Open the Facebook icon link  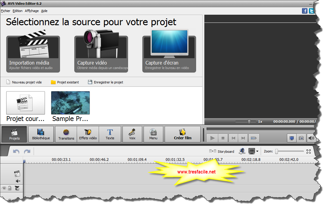click(305, 11)
